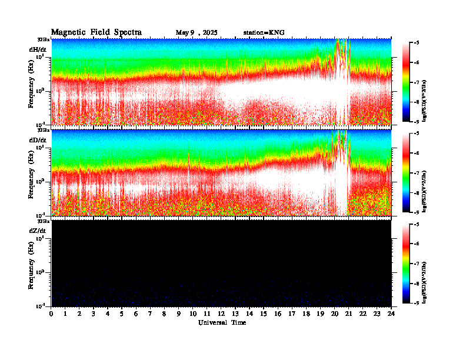This screenshot has height=360, width=466.
Task: Click the hour 12 tick label
Action: [x=221, y=314]
